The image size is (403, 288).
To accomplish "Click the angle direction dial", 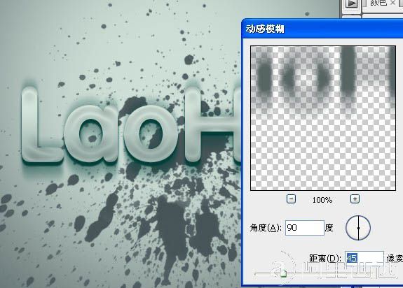I will pyautogui.click(x=358, y=228).
